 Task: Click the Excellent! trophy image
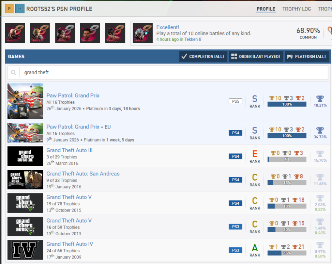(142, 33)
